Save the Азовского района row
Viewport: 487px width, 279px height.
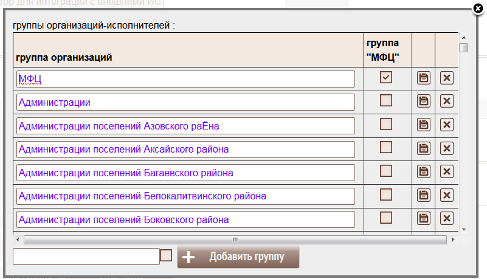[423, 125]
